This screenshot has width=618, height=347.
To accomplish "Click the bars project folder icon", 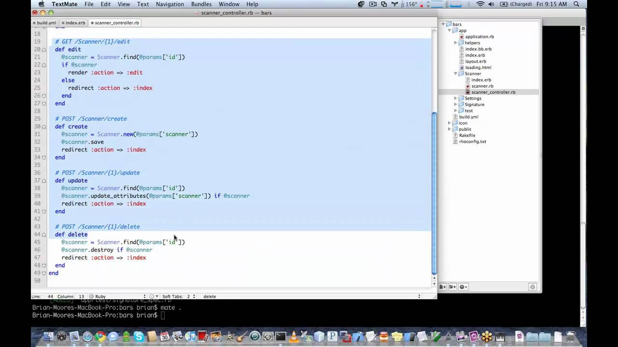I will [x=449, y=24].
